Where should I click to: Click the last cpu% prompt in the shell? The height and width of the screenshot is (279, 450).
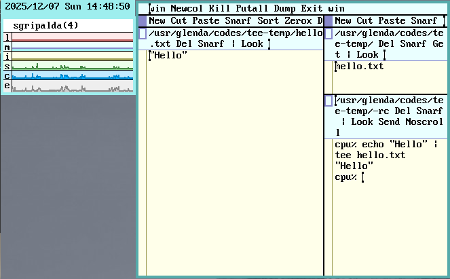pos(345,177)
